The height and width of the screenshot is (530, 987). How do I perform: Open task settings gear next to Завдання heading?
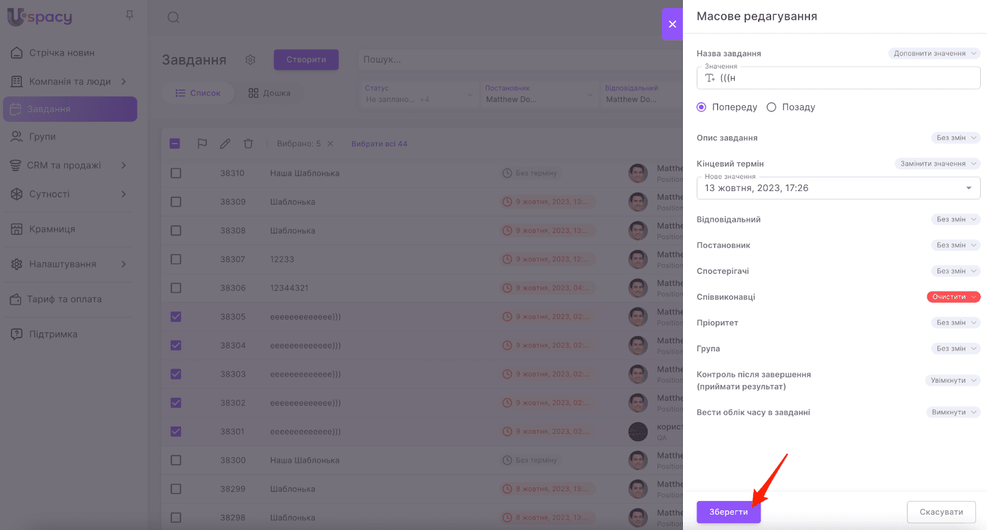(x=250, y=60)
